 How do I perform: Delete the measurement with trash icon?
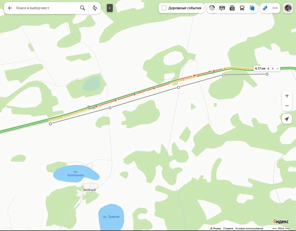[268, 68]
